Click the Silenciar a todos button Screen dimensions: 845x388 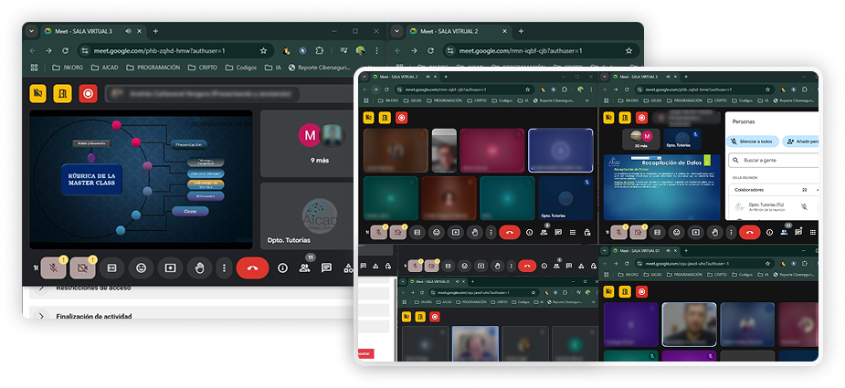click(753, 142)
